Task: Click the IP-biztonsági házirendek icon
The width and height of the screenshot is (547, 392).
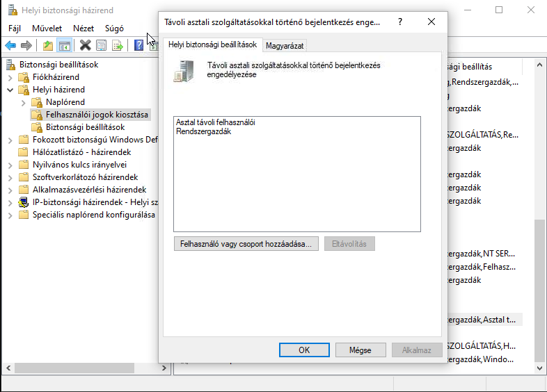Action: pos(24,202)
